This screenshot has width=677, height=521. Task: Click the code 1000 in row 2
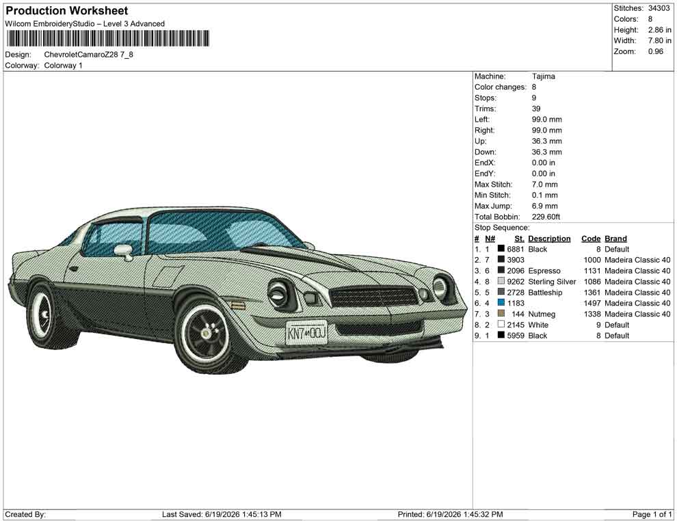[x=592, y=260]
